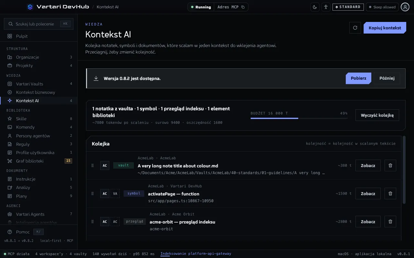Open Vartari Agents sidebar item
414x258 pixels.
[39, 214]
